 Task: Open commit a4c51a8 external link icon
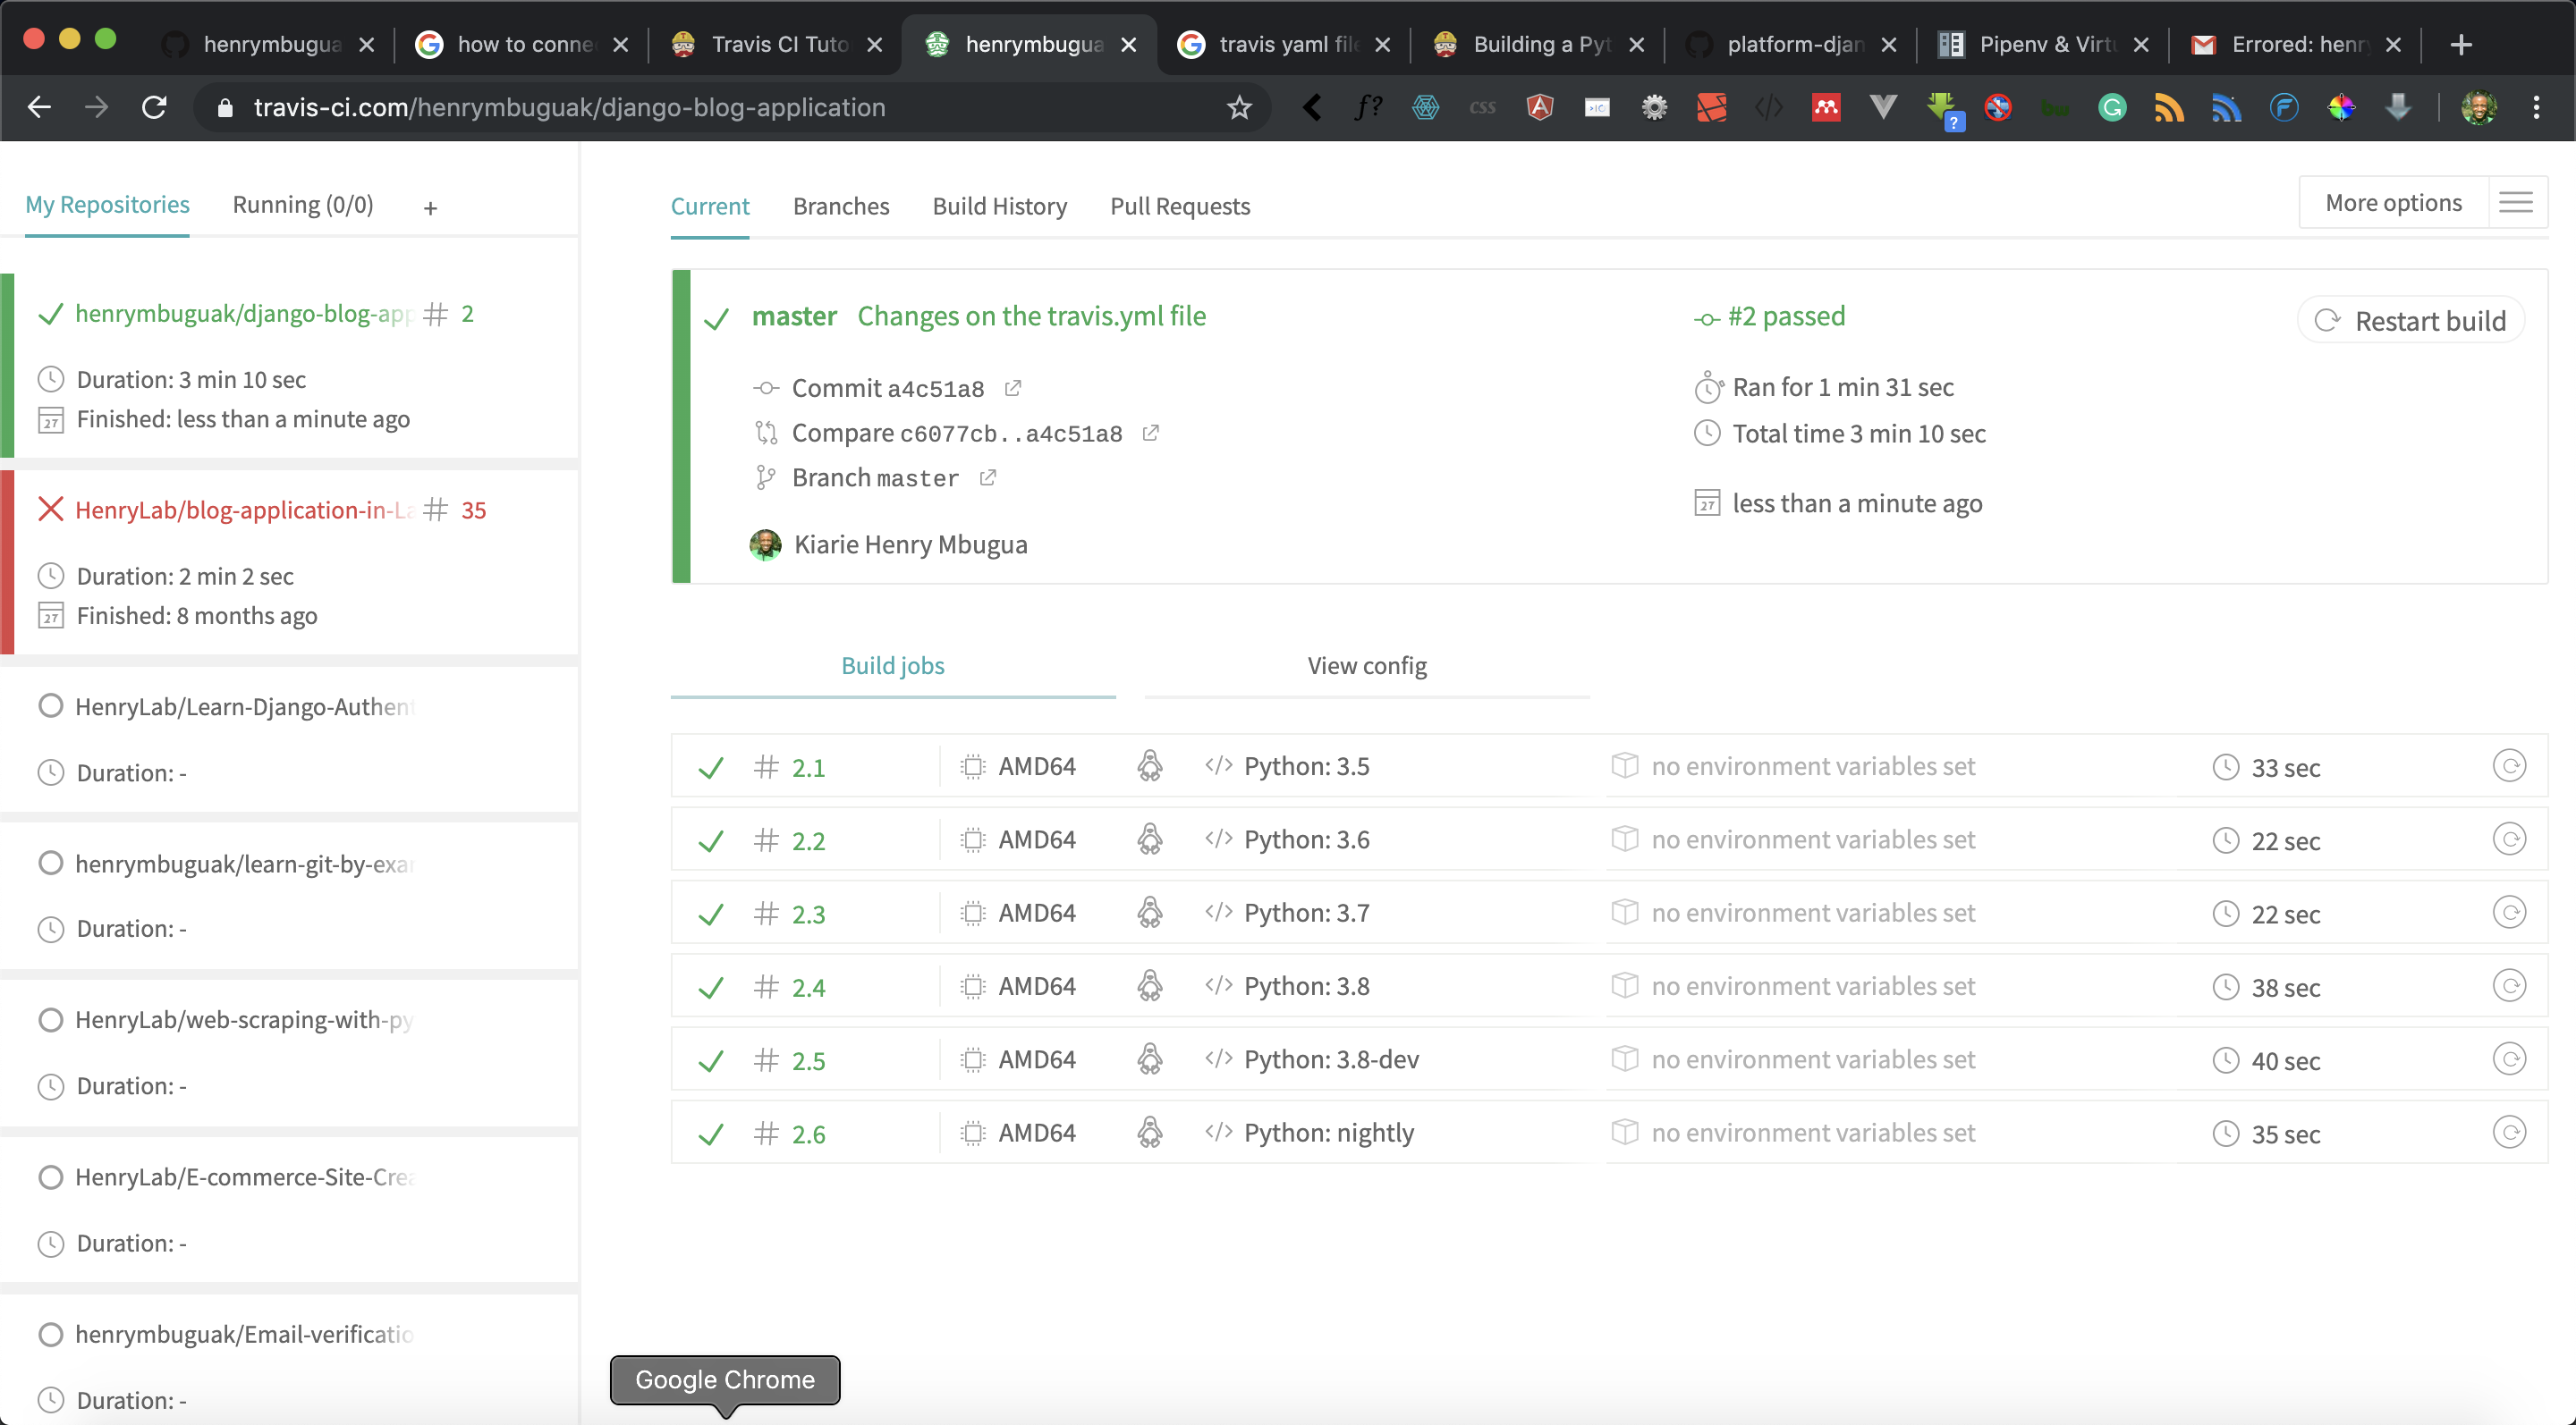[1013, 388]
